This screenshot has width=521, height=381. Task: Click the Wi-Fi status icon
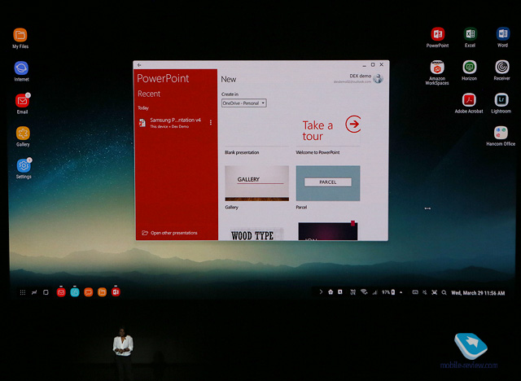tap(364, 292)
